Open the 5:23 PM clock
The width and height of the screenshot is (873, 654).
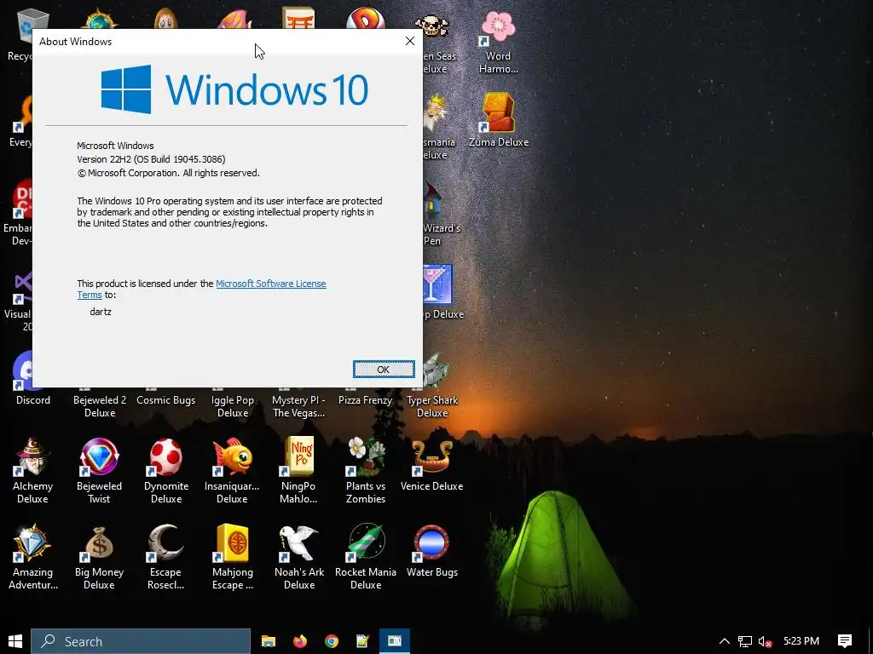coord(801,641)
